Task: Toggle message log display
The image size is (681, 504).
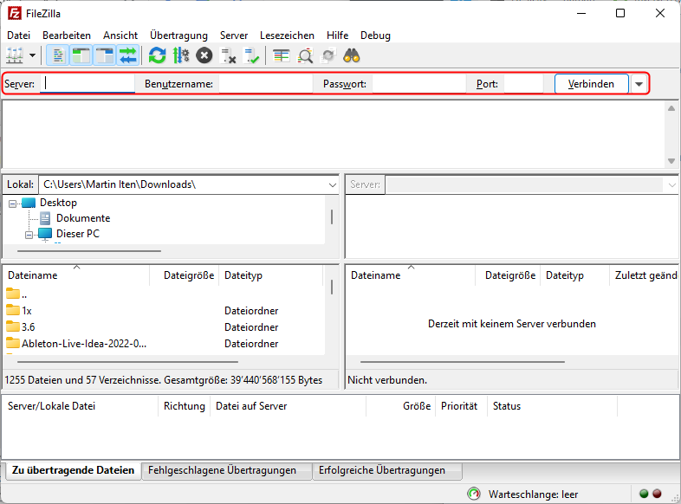Action: click(x=58, y=55)
